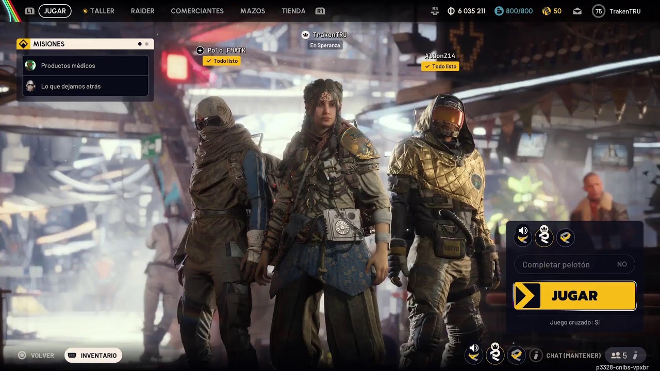Click TrakenTRU nameplate above center character
Viewport: 660px width, 371px height.
coord(329,35)
